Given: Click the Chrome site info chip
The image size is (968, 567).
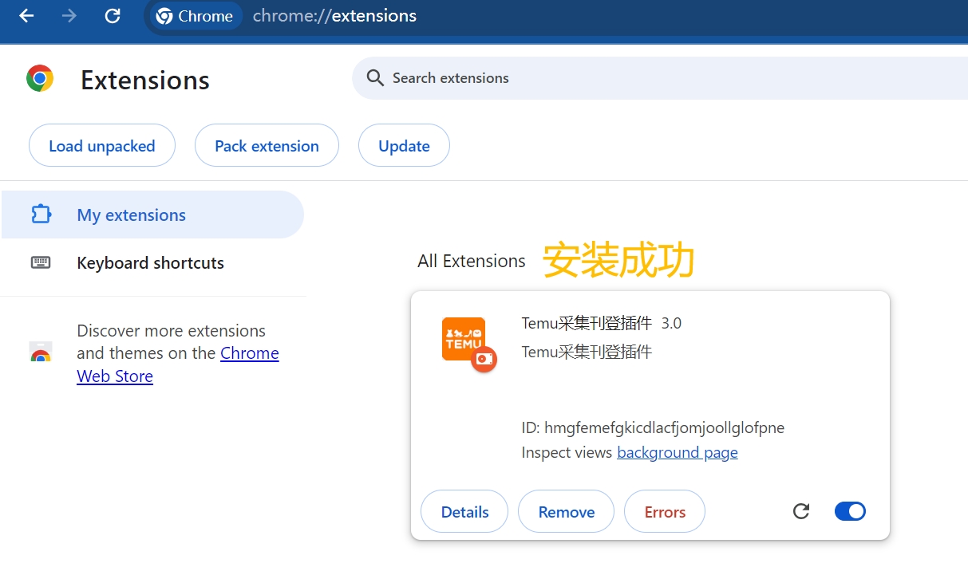Looking at the screenshot, I should pos(196,16).
